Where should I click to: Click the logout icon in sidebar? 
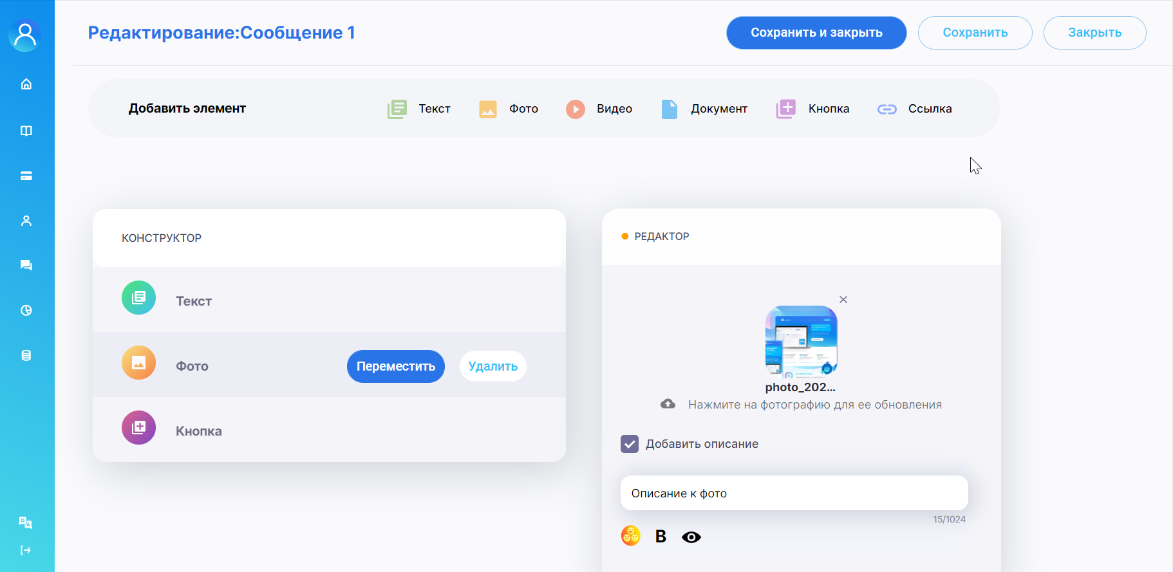pyautogui.click(x=26, y=550)
